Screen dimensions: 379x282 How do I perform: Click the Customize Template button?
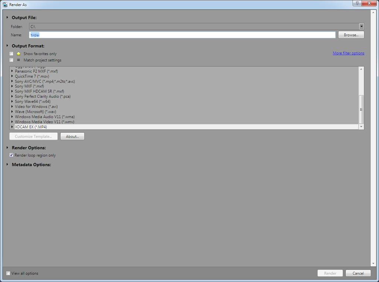point(33,136)
